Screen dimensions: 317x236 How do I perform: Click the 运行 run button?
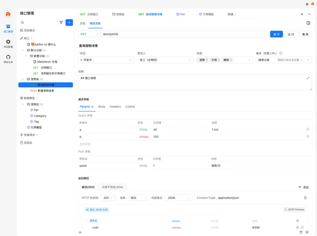[x=291, y=34]
